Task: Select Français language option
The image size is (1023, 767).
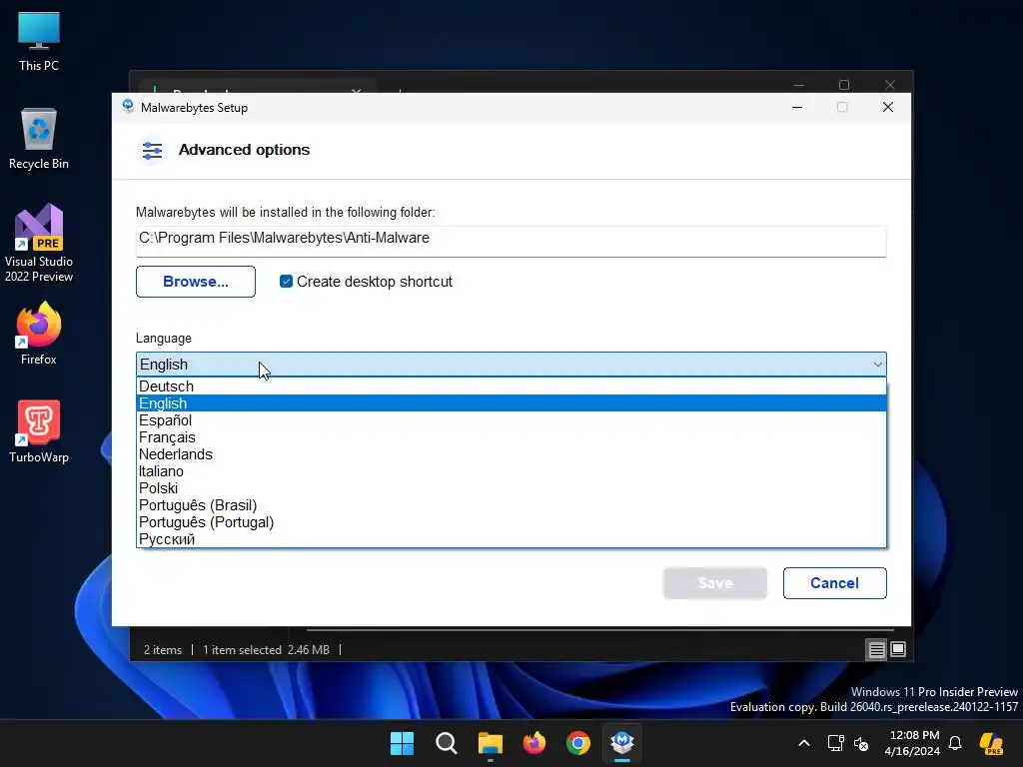Action: tap(511, 437)
